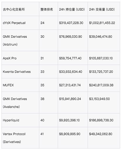121x150 pixels.
Task: Click the GMX Derivatives (Arbitrum) cell
Action: (15, 41)
